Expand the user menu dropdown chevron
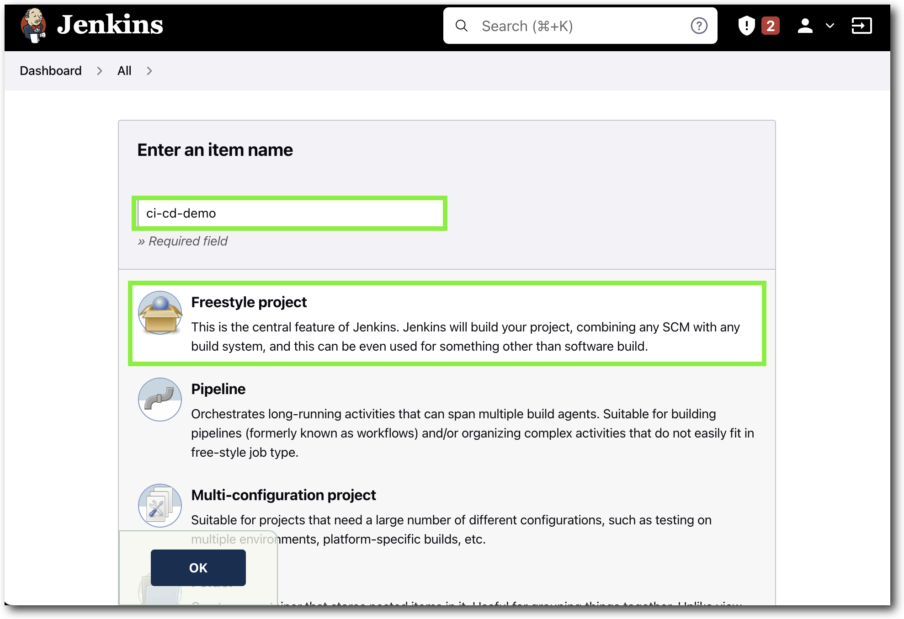The image size is (904, 619). tap(830, 26)
